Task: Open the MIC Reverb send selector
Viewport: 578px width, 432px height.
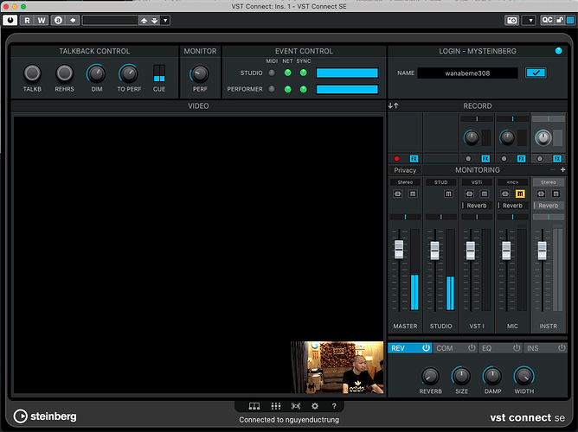Action: [x=512, y=206]
